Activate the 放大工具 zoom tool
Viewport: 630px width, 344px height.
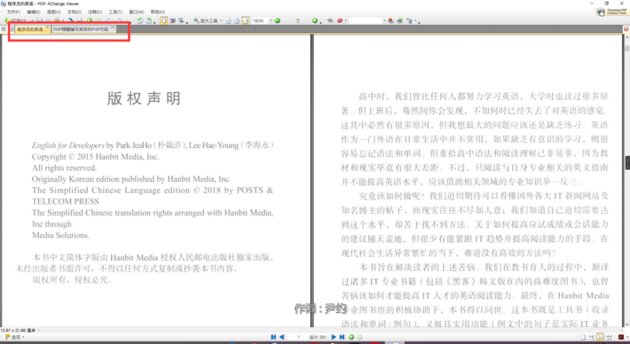coord(206,21)
